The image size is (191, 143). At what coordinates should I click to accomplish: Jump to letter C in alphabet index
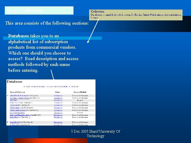coord(29,87)
